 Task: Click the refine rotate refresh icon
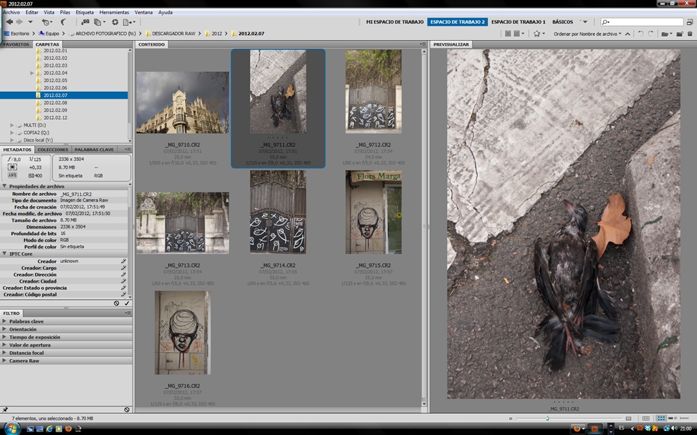115,22
